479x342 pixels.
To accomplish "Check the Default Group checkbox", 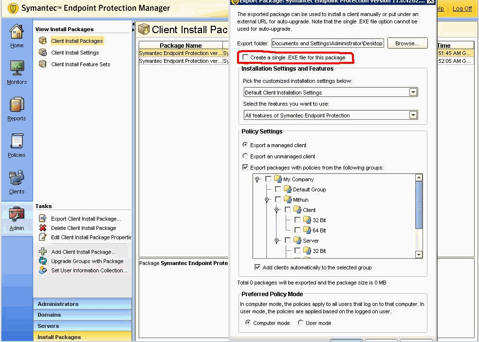I will (278, 189).
